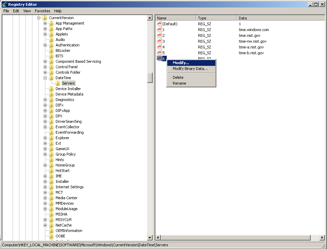Expand the App Management key
This screenshot has width=327, height=249.
pos(45,23)
